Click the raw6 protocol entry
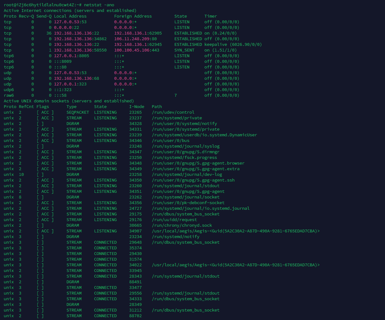This screenshot has width=385, height=320. (9, 95)
